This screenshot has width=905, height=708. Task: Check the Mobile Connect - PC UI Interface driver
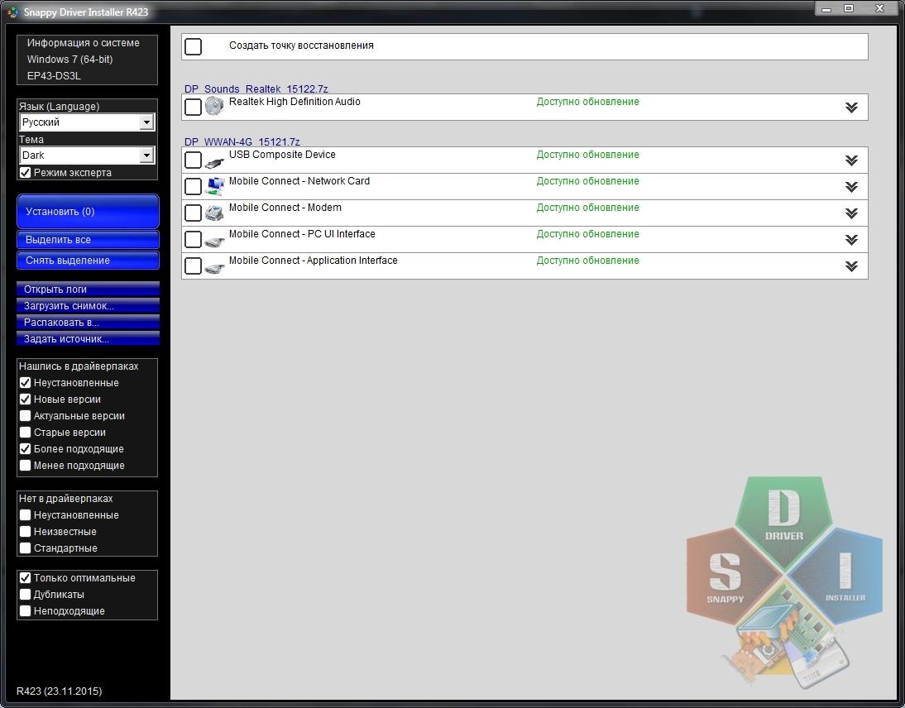[x=194, y=240]
